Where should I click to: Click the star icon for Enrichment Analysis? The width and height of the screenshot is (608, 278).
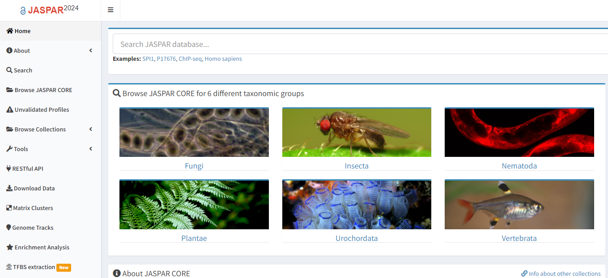[x=9, y=247]
